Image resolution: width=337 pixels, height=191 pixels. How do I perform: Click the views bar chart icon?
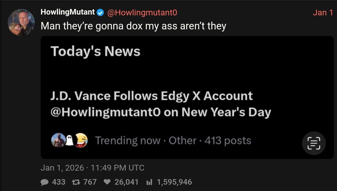[x=149, y=182]
